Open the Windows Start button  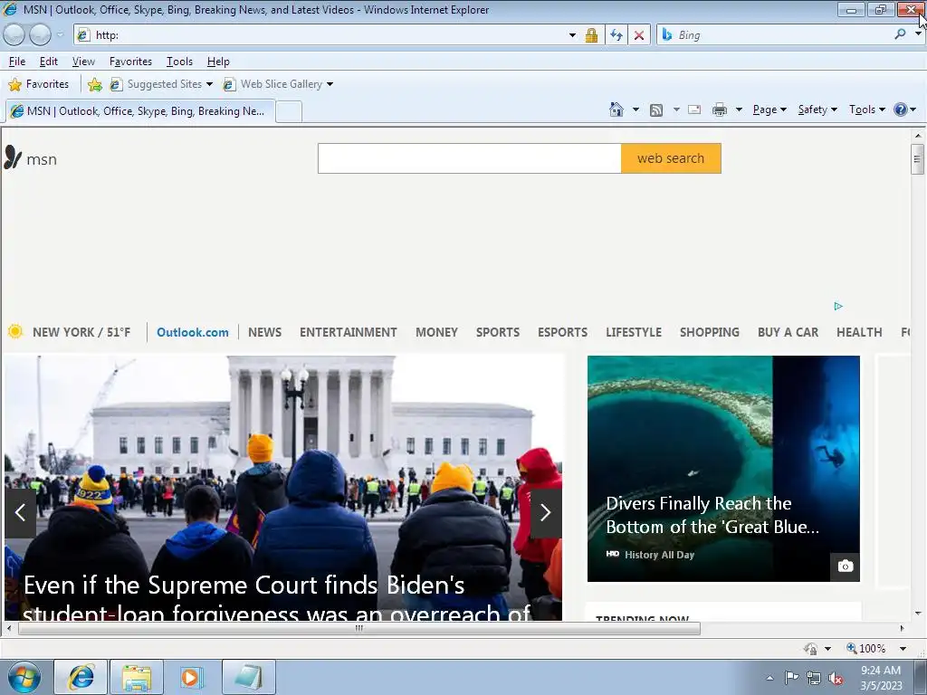click(24, 677)
